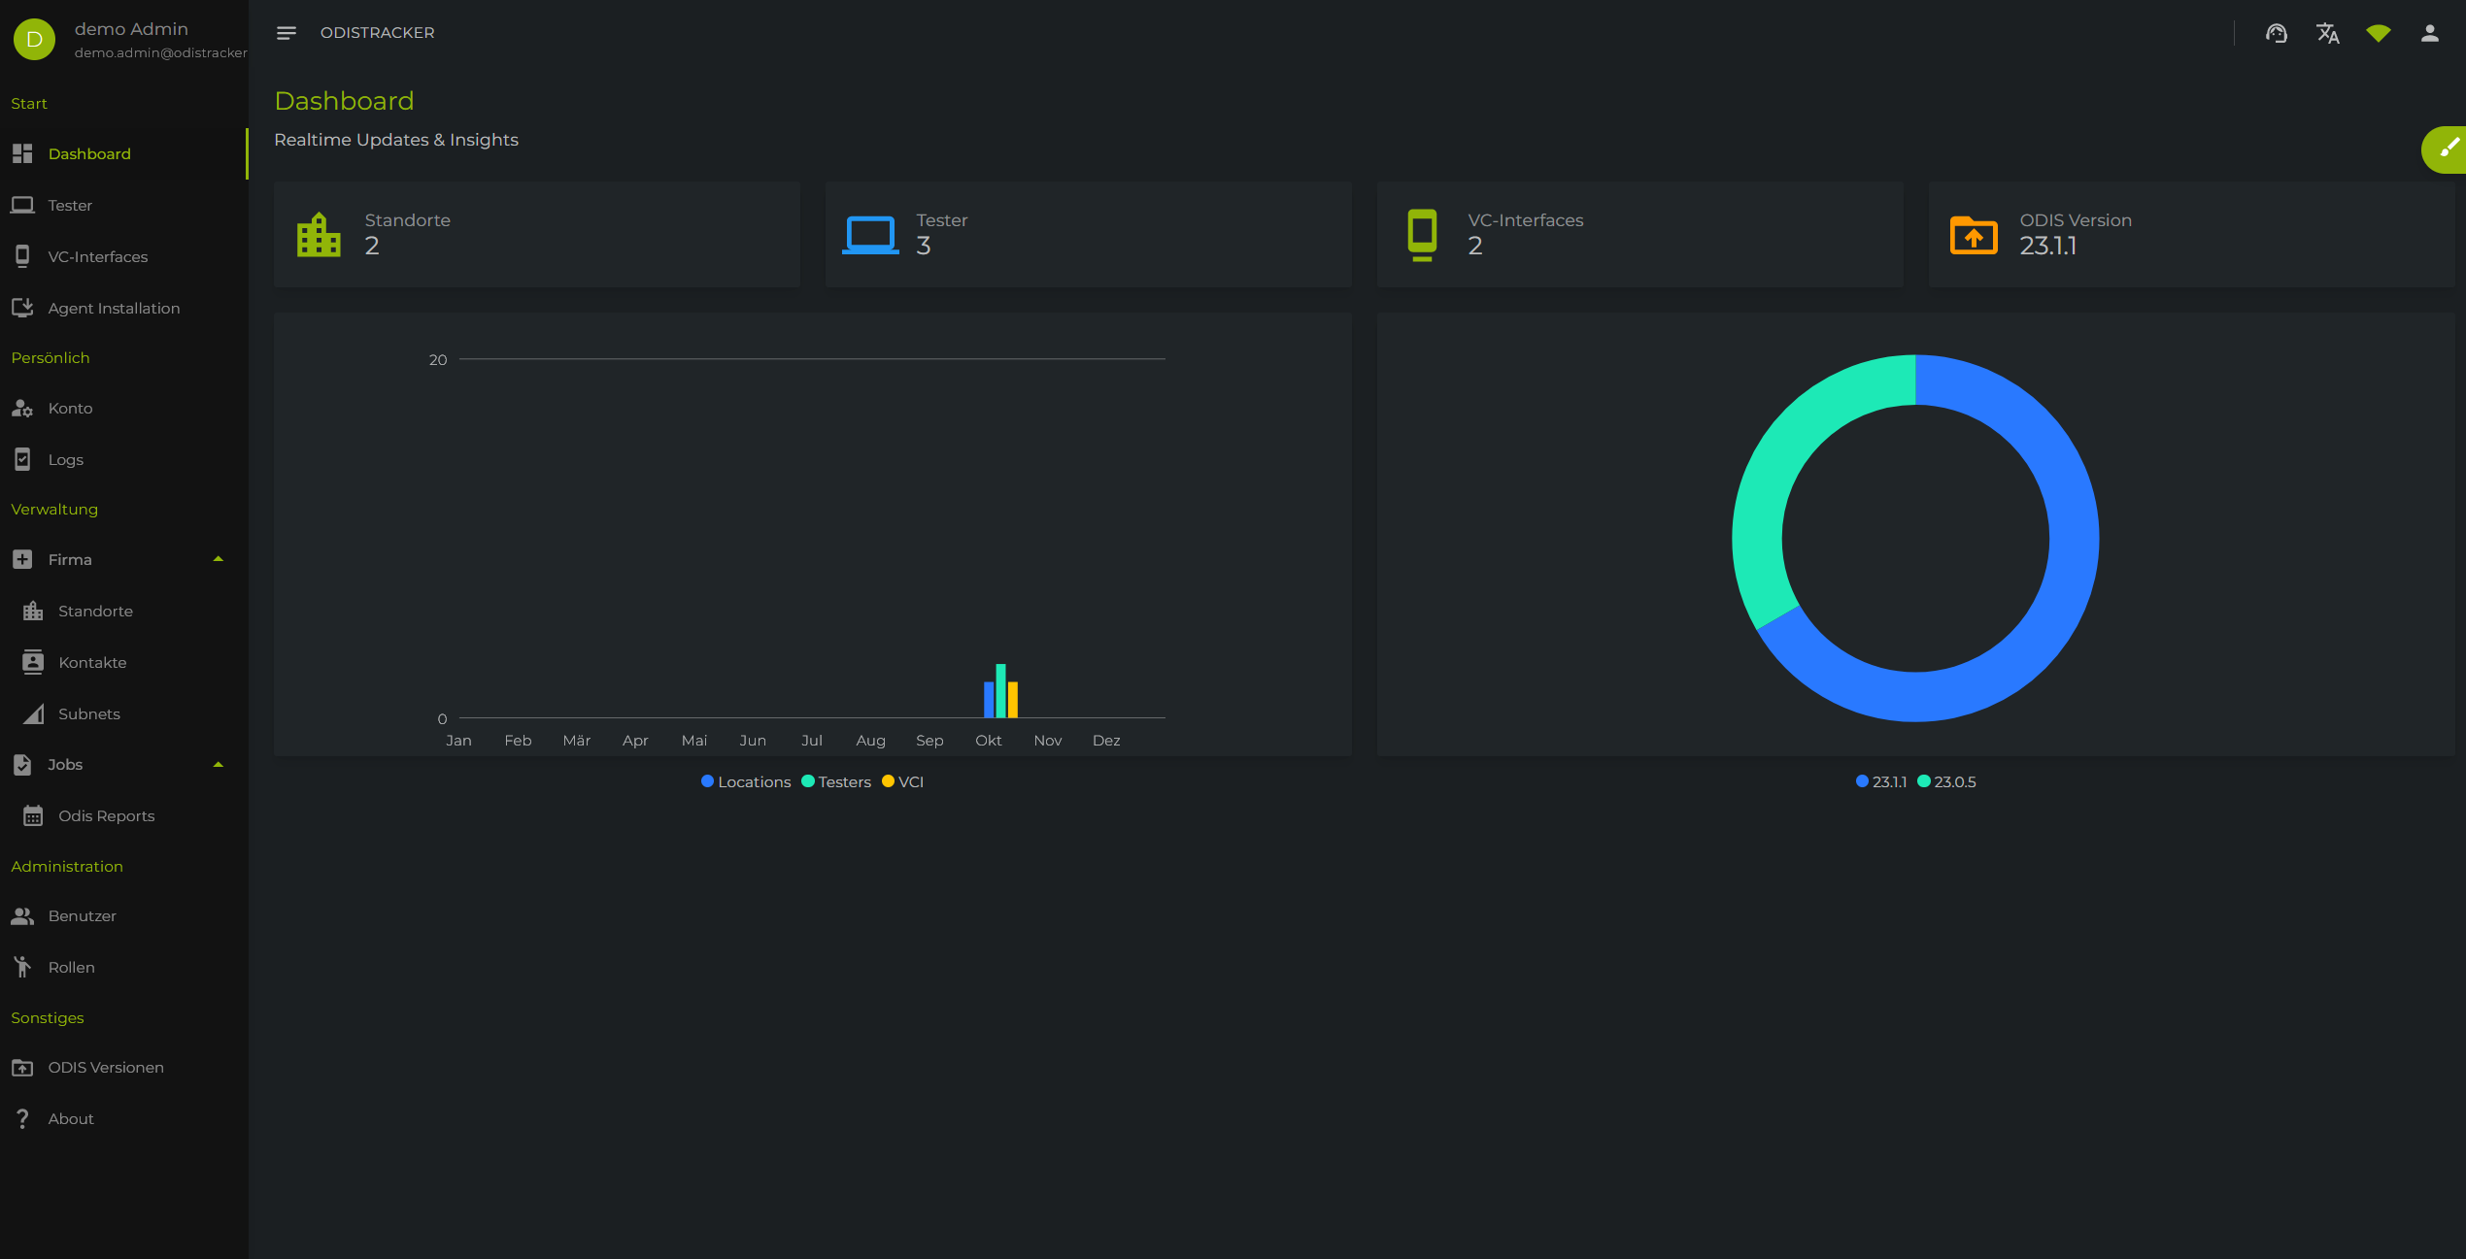2466x1259 pixels.
Task: Click the ODISTRACKER title in header
Action: (x=377, y=33)
